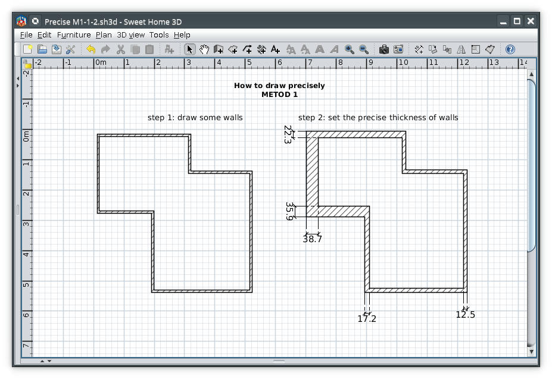This screenshot has width=552, height=379.
Task: Copy the selected items
Action: (135, 49)
